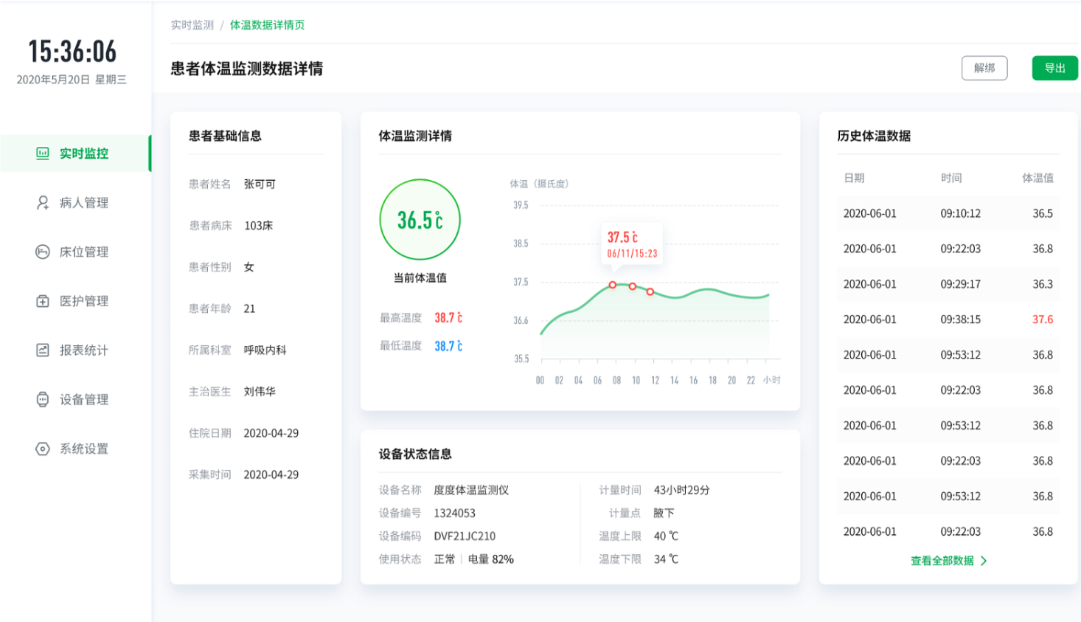The width and height of the screenshot is (1081, 622).
Task: Click 计量点 value 腋下
Action: 664,513
